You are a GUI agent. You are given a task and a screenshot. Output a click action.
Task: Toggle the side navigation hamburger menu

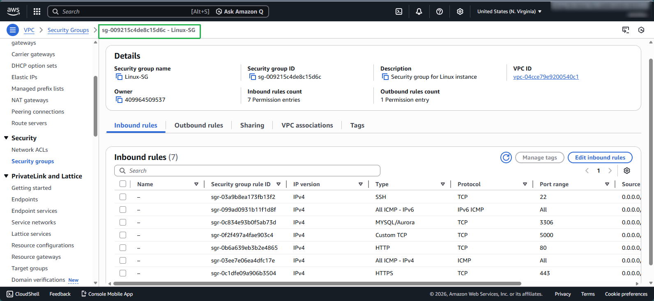[x=13, y=30]
